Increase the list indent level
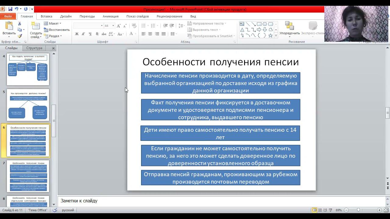This screenshot has height=219, width=390. pos(172,26)
